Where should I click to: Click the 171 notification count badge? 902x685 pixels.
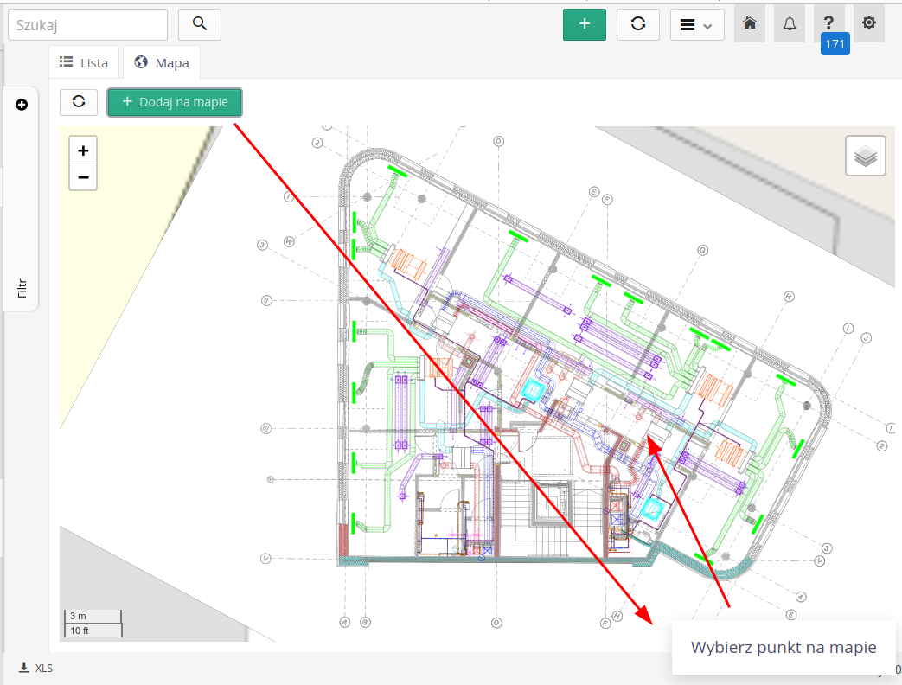click(835, 45)
